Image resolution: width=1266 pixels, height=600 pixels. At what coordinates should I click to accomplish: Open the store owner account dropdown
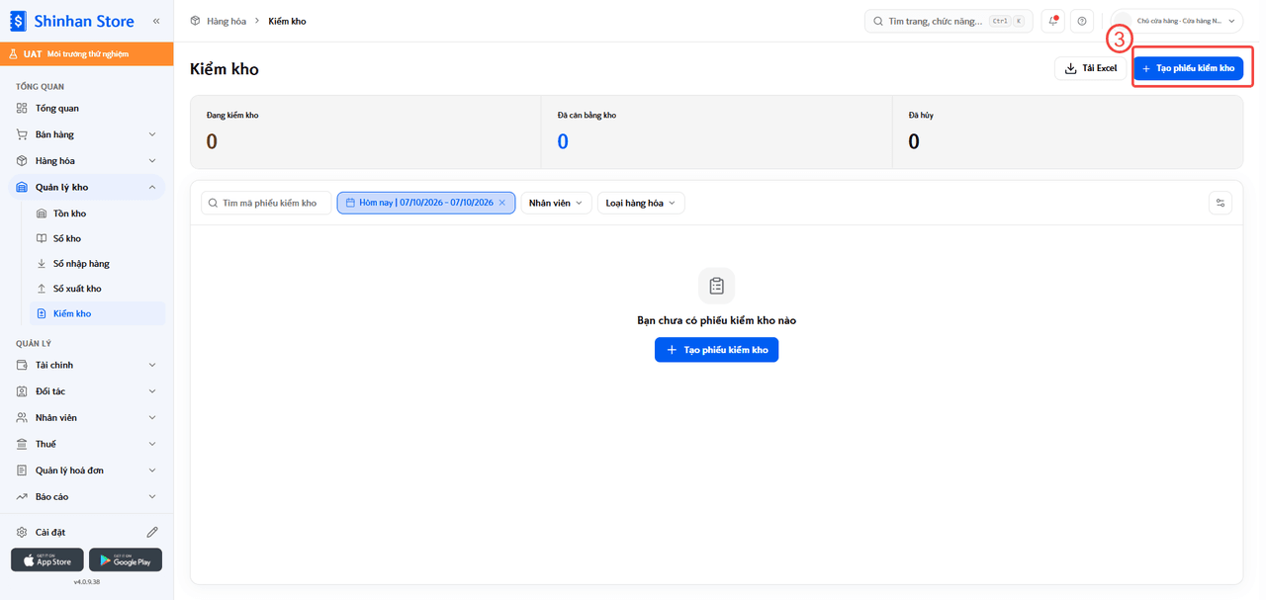tap(1177, 21)
